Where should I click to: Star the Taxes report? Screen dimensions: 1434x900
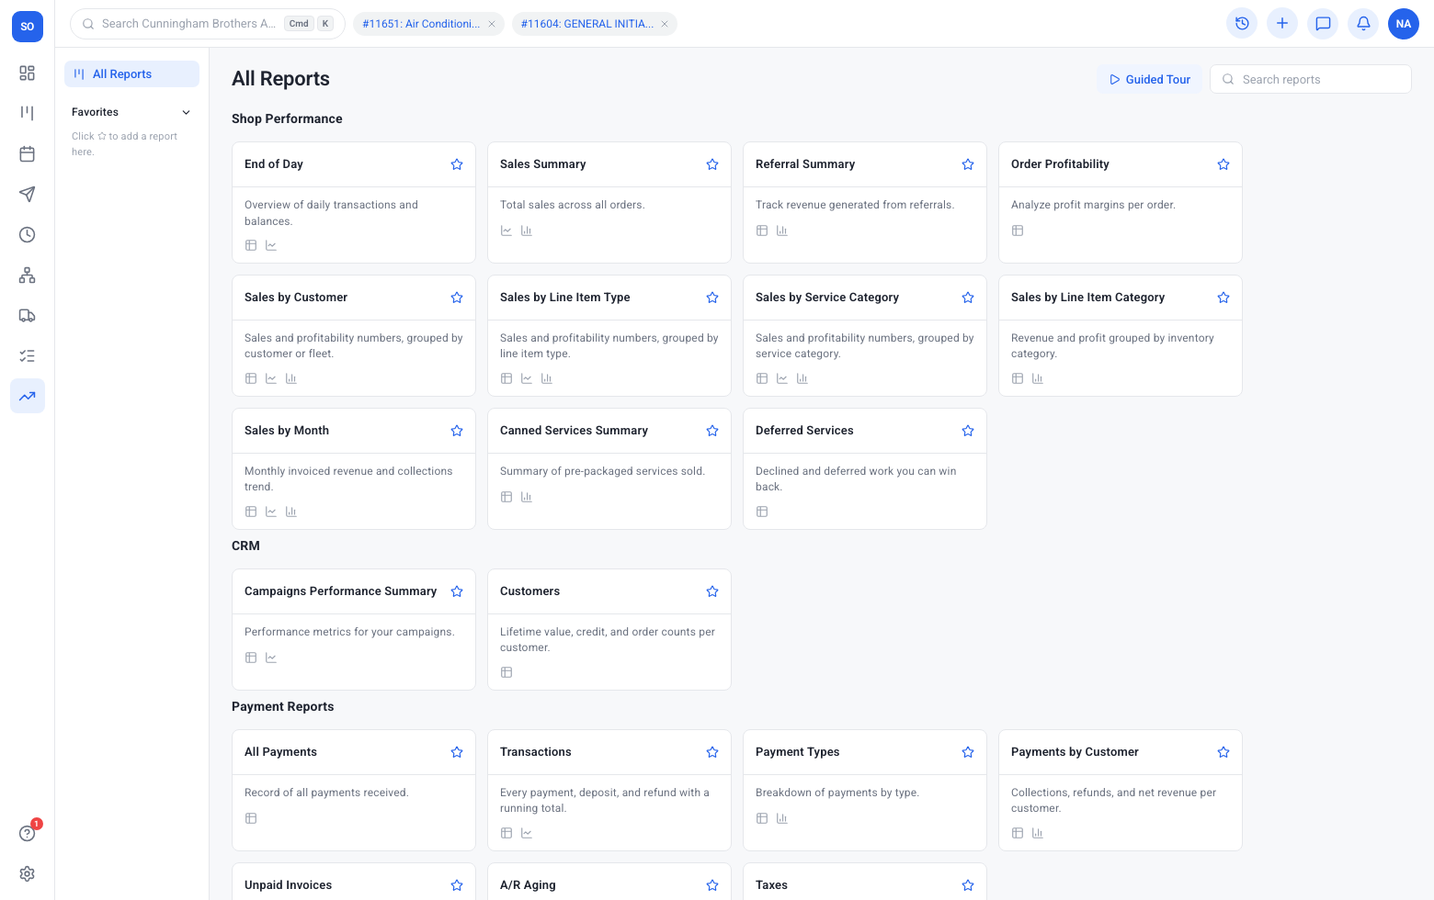click(968, 885)
